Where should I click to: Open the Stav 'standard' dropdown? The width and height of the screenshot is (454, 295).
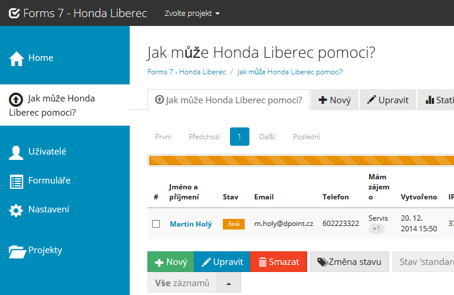click(423, 262)
